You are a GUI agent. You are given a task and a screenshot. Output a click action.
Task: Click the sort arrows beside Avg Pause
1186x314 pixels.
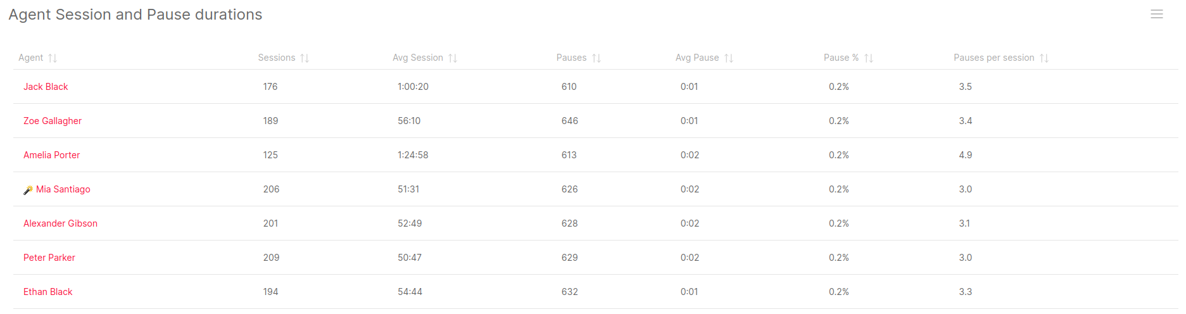pyautogui.click(x=729, y=58)
